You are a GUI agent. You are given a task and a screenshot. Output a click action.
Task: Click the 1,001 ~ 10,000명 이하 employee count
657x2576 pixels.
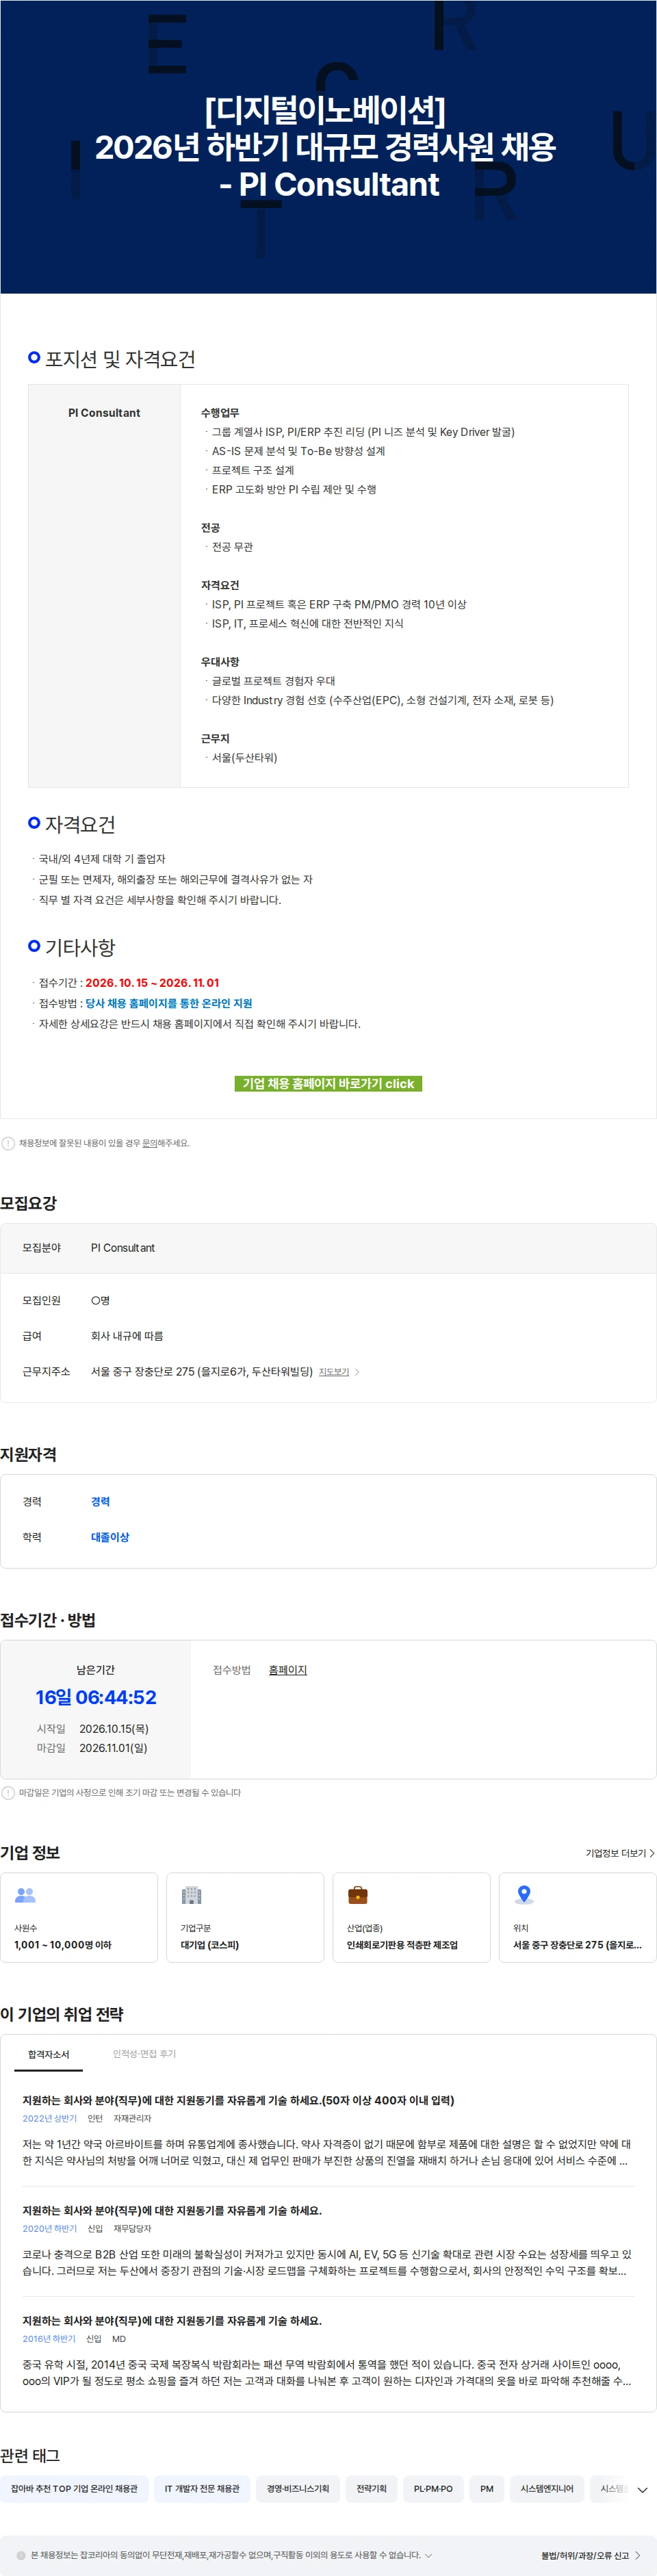click(63, 1945)
